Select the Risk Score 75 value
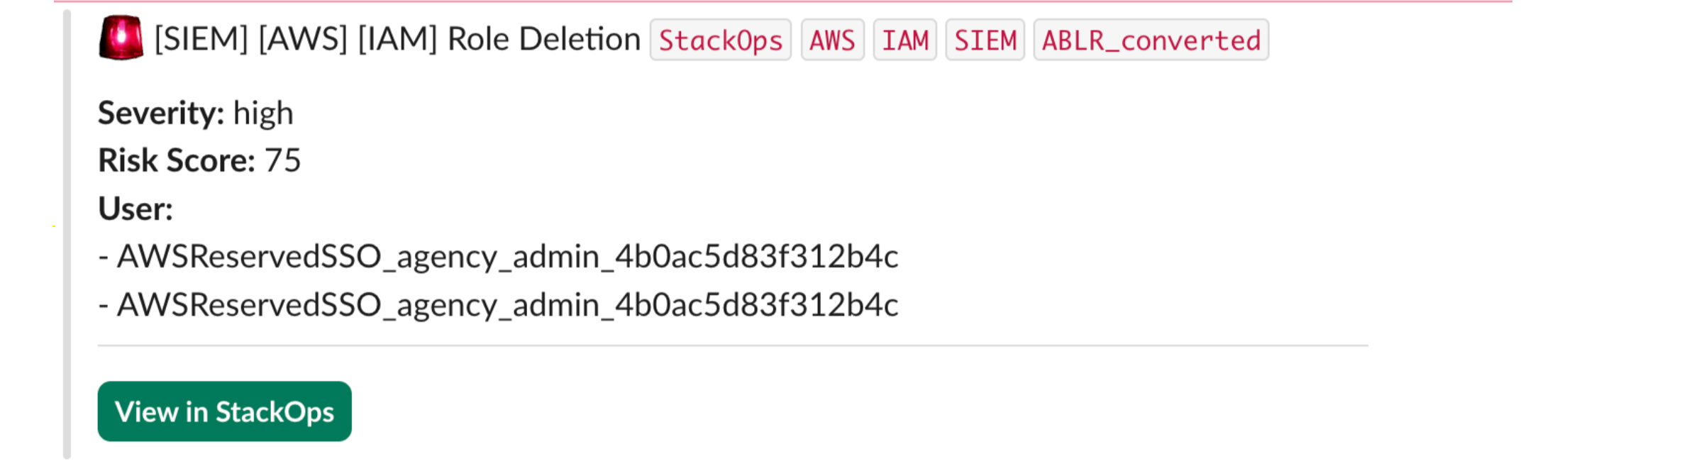This screenshot has width=1694, height=471. (284, 160)
